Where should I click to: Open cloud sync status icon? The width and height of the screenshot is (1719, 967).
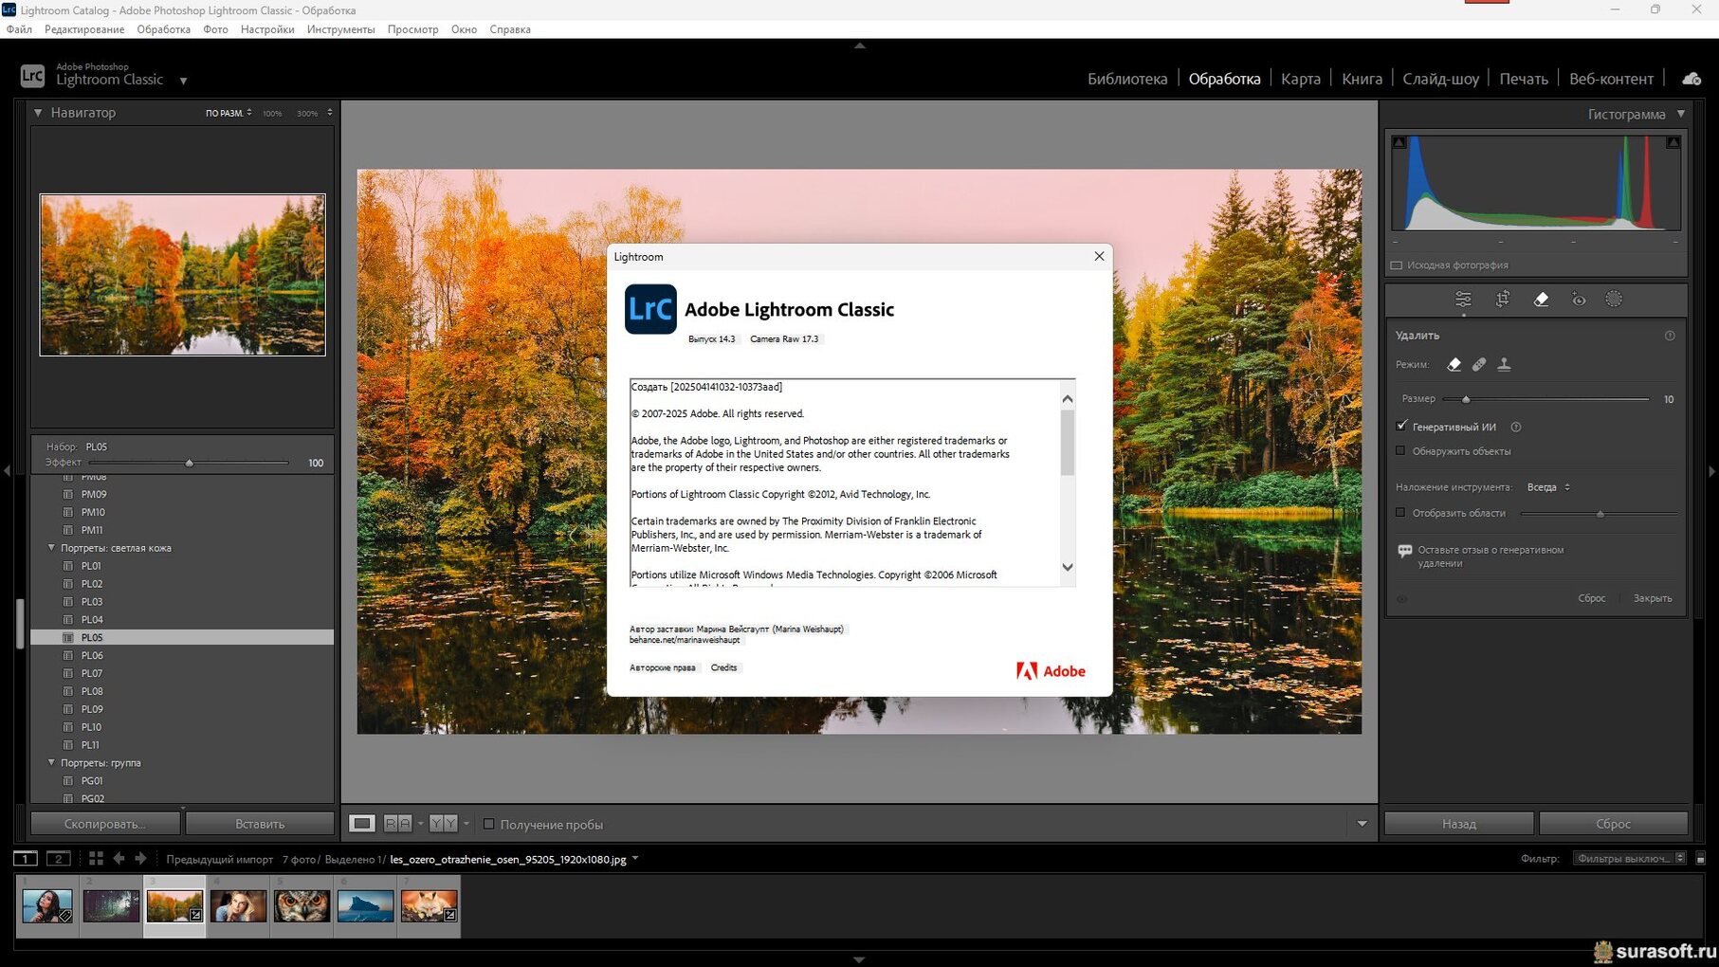(x=1692, y=79)
